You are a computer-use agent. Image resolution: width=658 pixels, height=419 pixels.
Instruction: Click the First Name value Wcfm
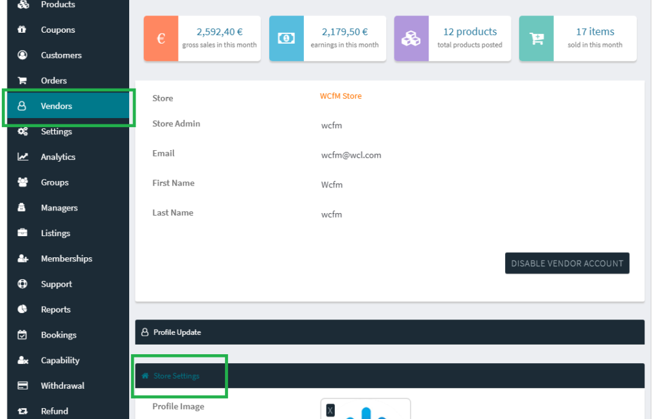332,185
